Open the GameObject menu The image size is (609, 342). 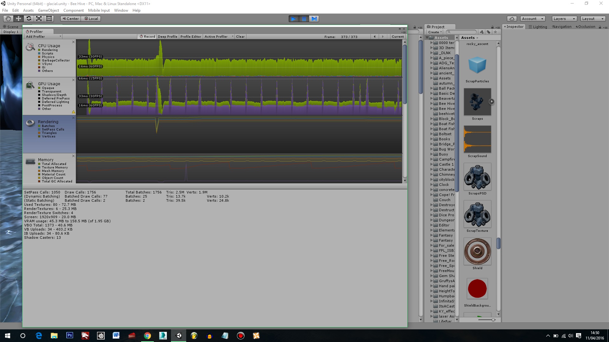tap(48, 10)
